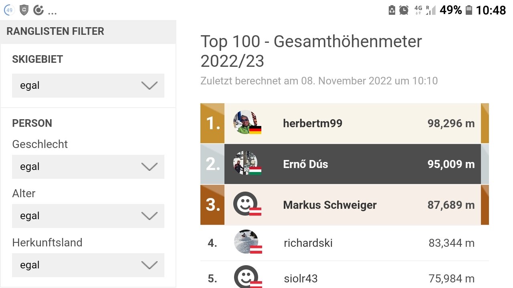This screenshot has height=288, width=513.
Task: Expand the Geschlecht filter dropdown
Action: [88, 167]
